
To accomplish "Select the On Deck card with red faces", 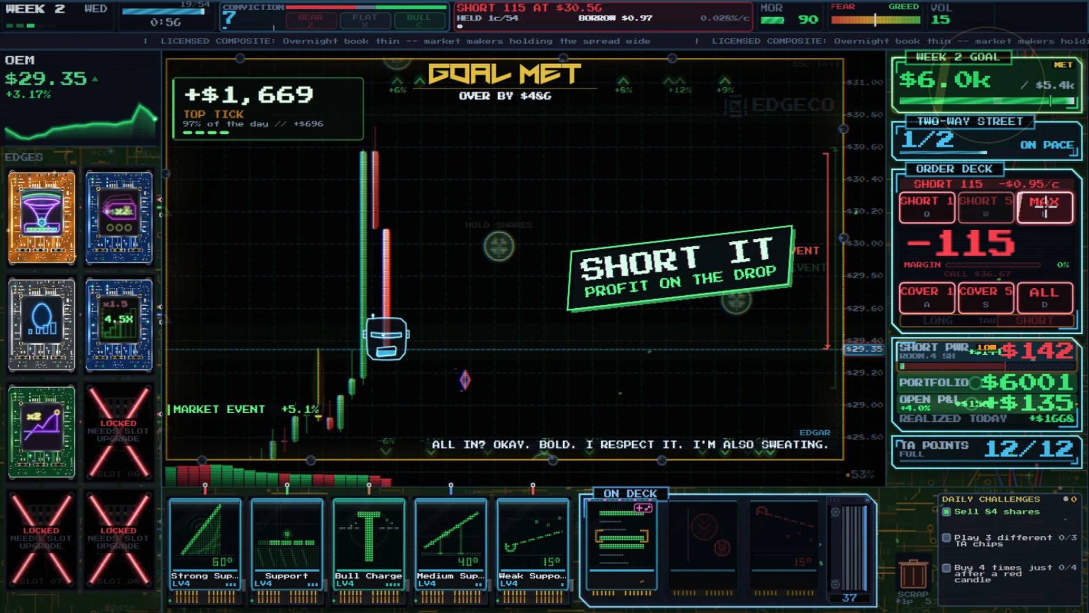I will (703, 545).
